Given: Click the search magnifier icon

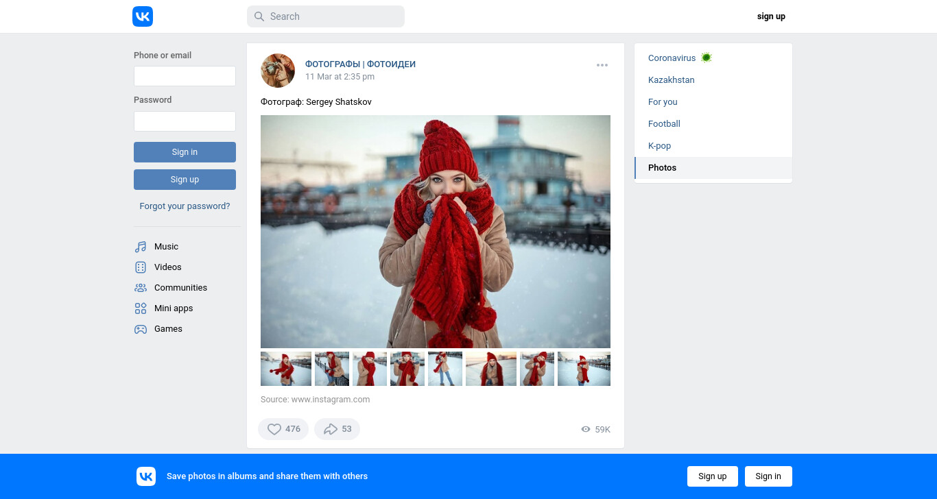Looking at the screenshot, I should pos(259,16).
